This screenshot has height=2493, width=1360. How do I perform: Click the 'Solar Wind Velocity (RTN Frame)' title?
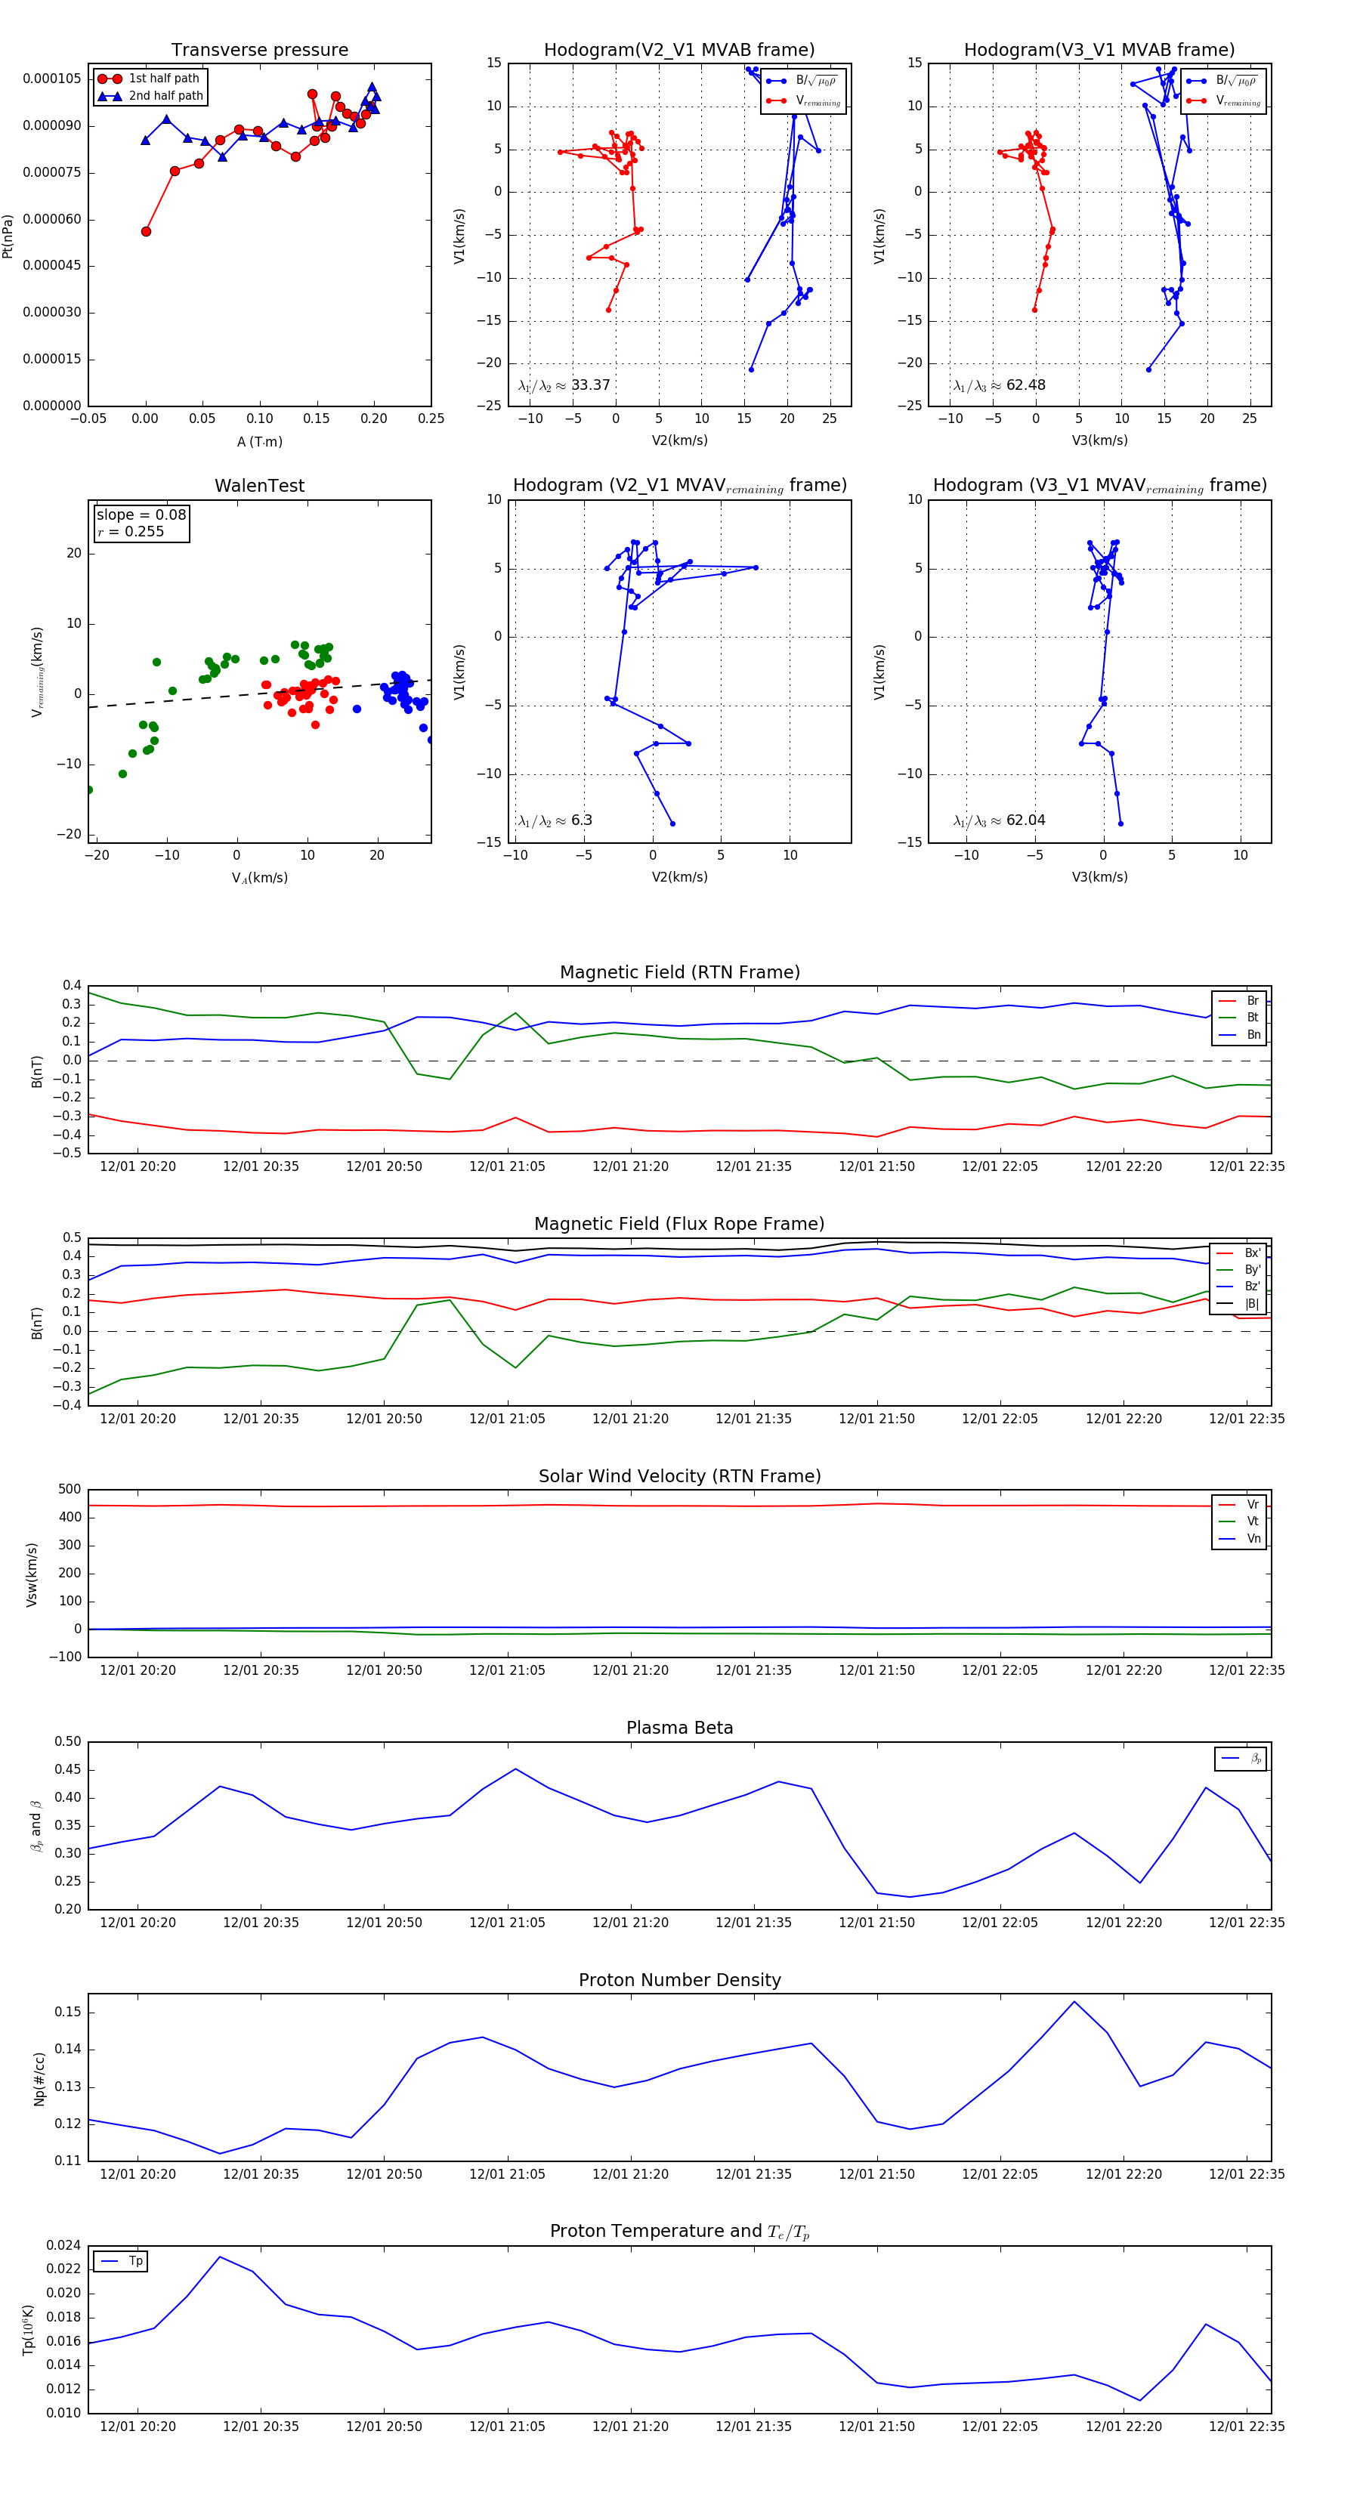click(x=679, y=1476)
